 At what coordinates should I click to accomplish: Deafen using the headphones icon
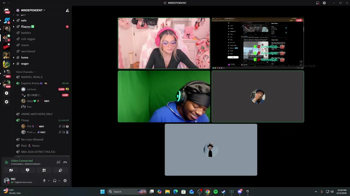pos(55,180)
